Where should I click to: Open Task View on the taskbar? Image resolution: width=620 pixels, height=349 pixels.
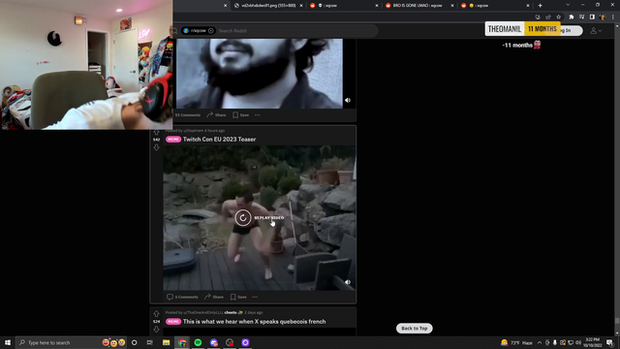pos(150,342)
